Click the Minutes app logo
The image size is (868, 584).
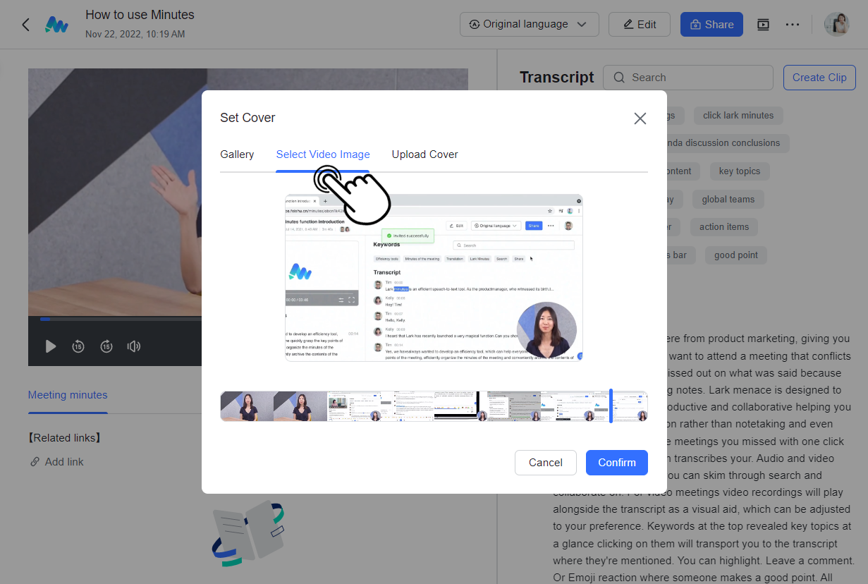click(x=56, y=25)
